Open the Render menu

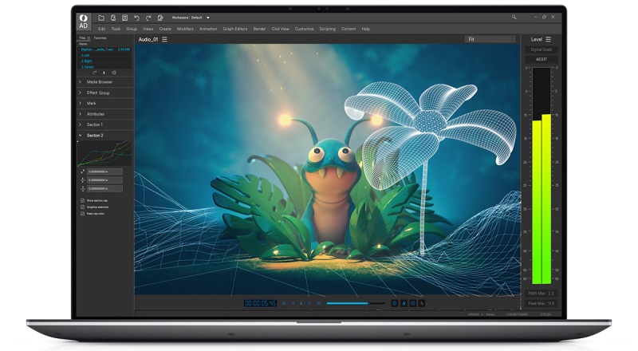tap(260, 29)
